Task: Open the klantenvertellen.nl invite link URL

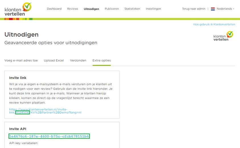Action: pyautogui.click(x=45, y=111)
